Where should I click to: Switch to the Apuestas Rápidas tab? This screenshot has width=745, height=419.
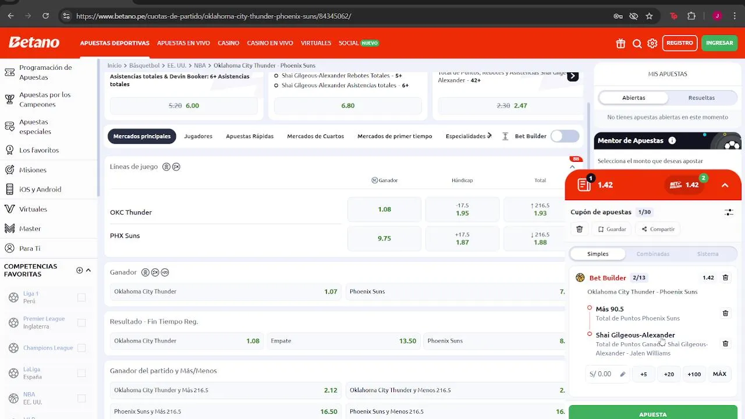tap(250, 136)
